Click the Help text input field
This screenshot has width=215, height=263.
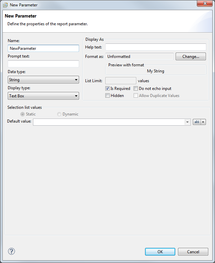click(x=156, y=47)
